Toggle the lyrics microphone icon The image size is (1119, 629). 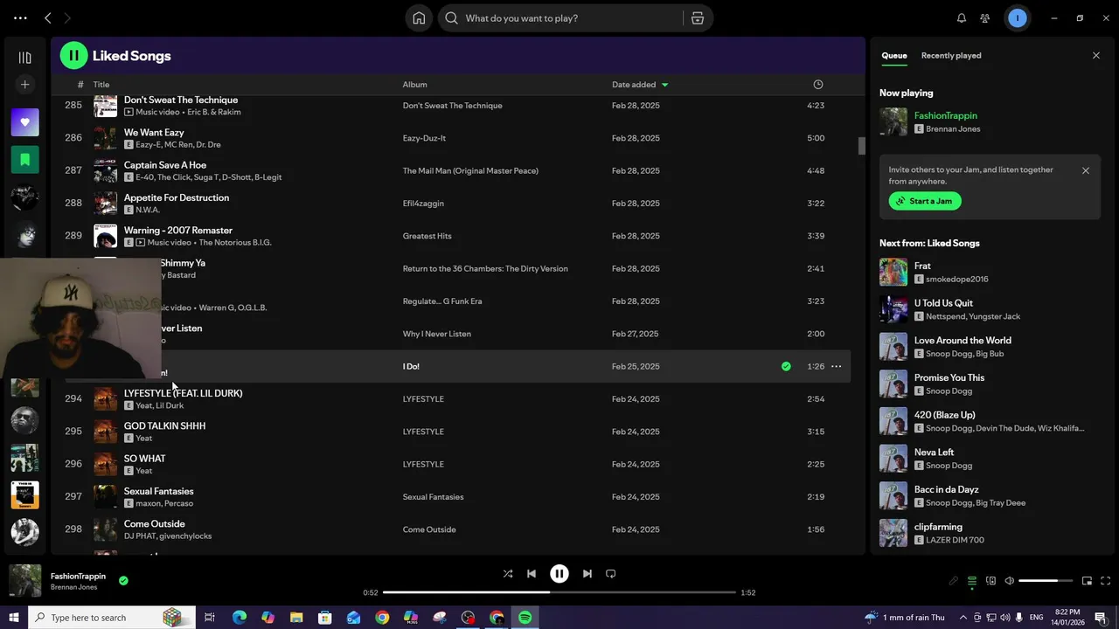tap(953, 581)
